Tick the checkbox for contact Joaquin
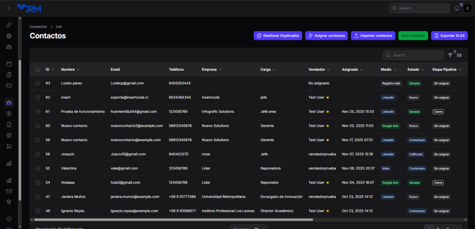This screenshot has height=229, width=475. coord(38,154)
